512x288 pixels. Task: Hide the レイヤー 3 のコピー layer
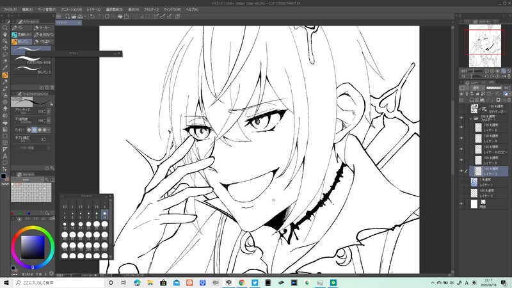tap(461, 149)
